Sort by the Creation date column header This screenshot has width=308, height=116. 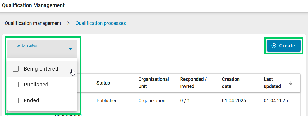[231, 83]
